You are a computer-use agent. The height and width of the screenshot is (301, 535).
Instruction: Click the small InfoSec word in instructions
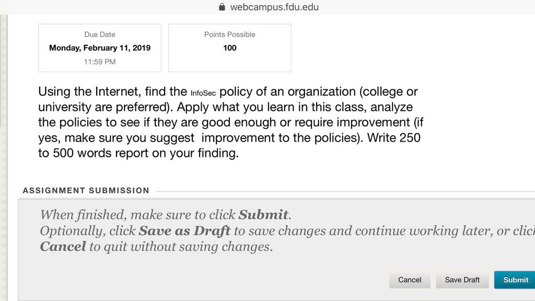(203, 93)
